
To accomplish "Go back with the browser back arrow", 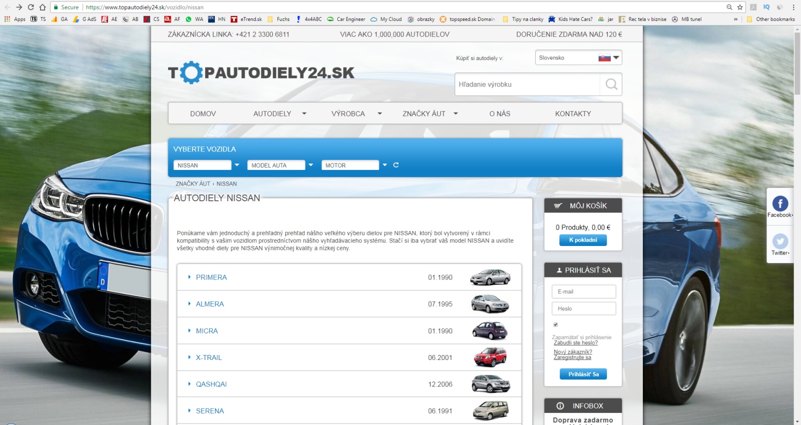I will pyautogui.click(x=7, y=7).
